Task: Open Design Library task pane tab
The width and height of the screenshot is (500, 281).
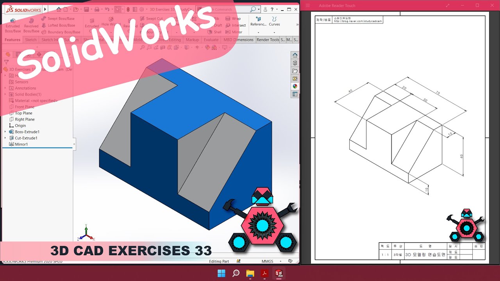Action: [295, 63]
